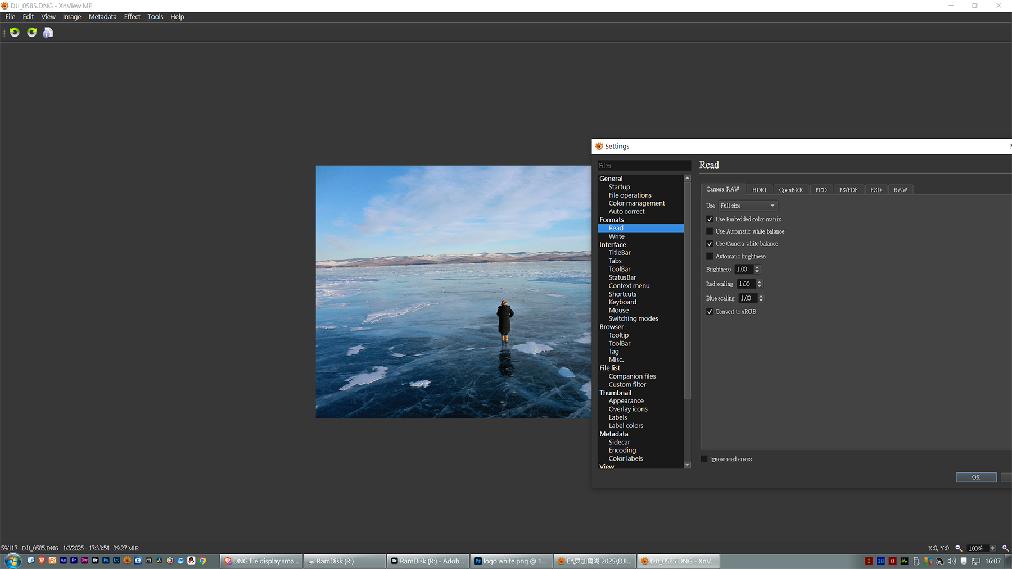The image size is (1012, 569).
Task: Click the zoom in magnifier in status bar
Action: coord(1006,548)
